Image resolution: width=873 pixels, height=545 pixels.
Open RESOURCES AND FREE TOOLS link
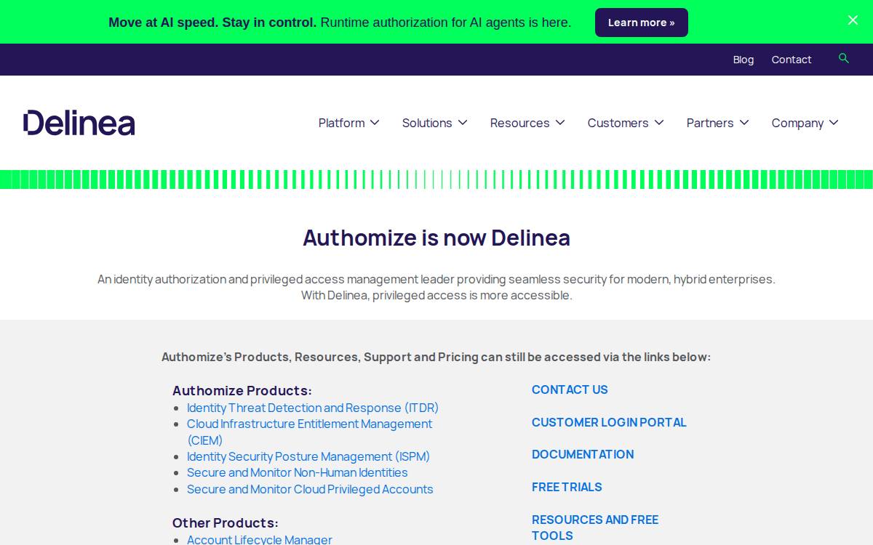(595, 528)
